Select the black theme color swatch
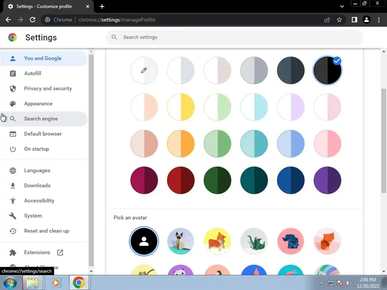This screenshot has height=290, width=387. pyautogui.click(x=328, y=71)
